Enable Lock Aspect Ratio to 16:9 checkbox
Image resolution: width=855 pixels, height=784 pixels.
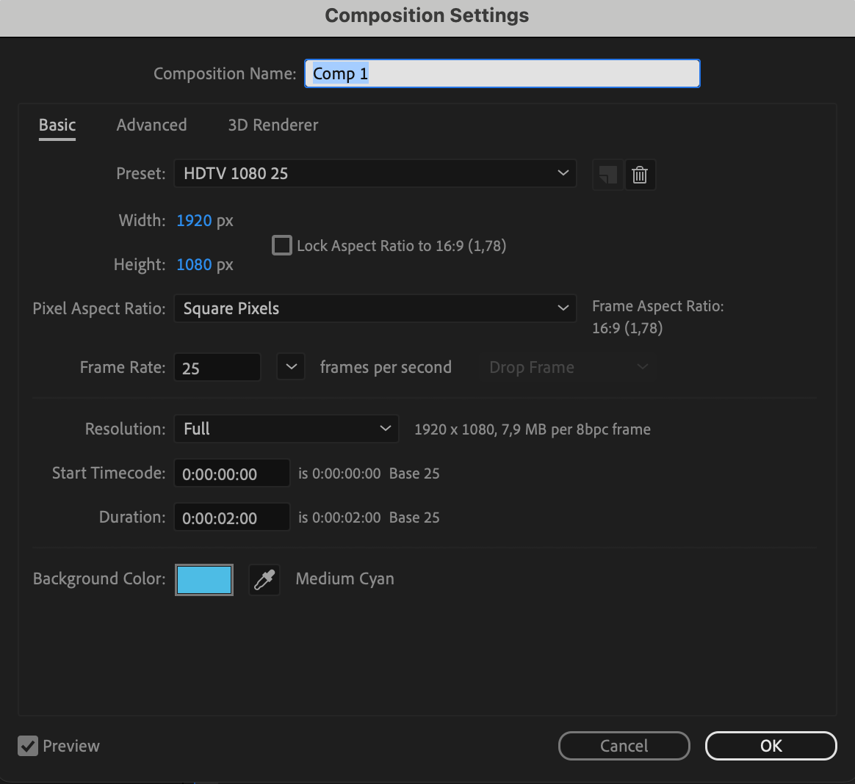click(282, 245)
